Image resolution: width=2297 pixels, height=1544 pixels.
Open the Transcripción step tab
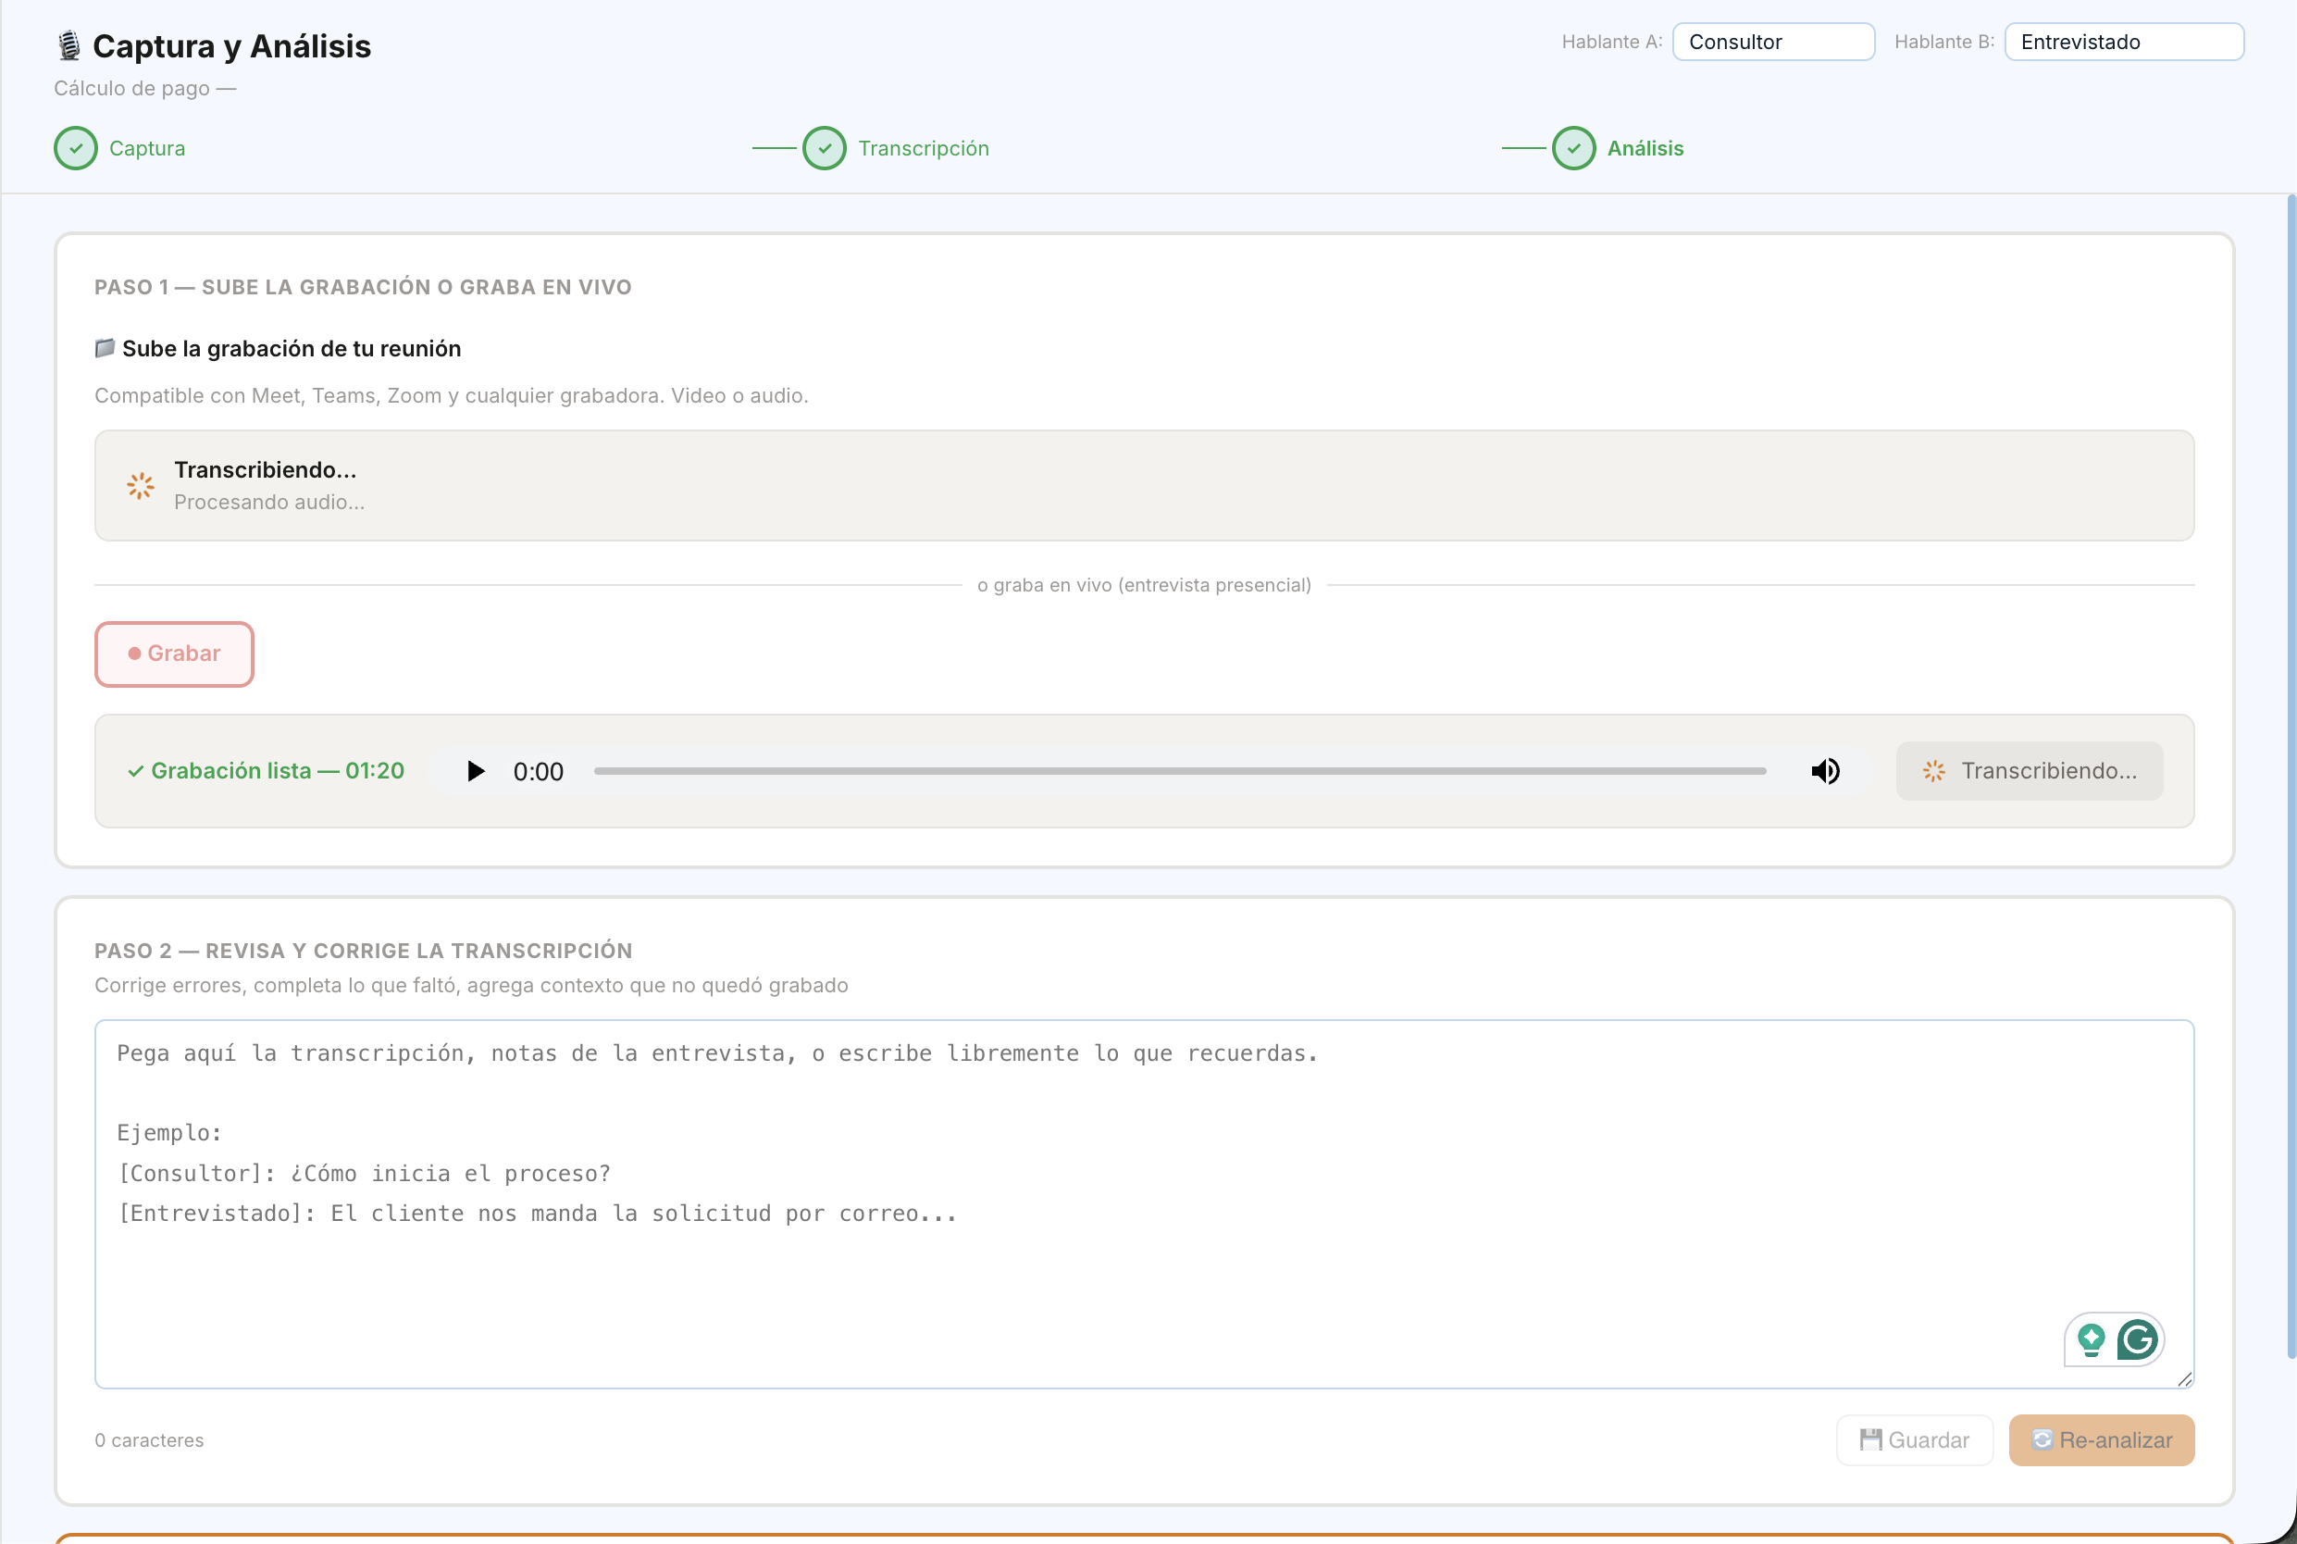(x=923, y=149)
